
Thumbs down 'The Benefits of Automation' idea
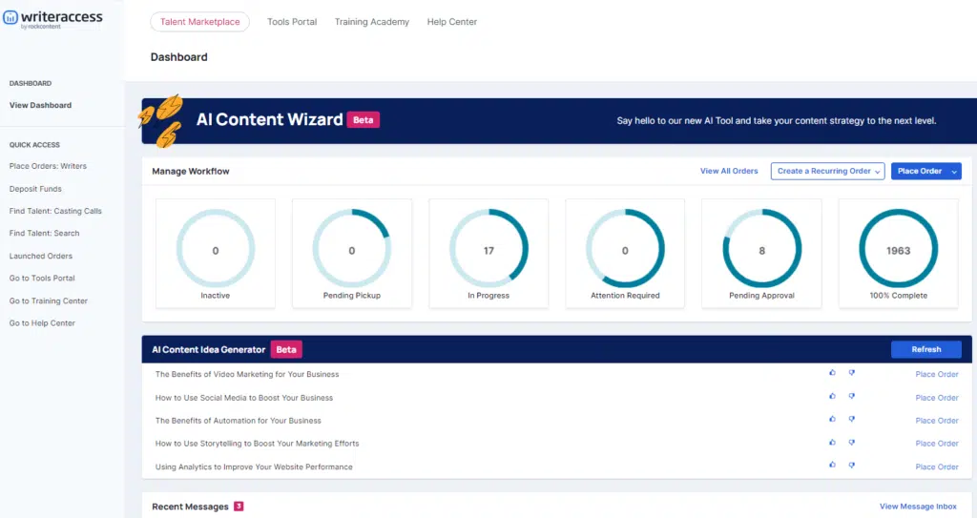point(852,419)
